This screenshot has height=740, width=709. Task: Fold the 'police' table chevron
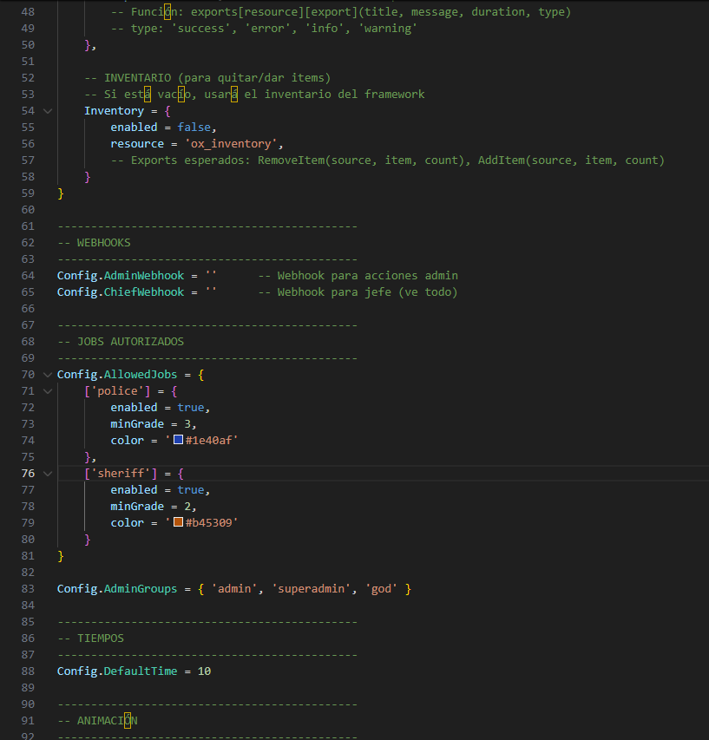point(47,391)
